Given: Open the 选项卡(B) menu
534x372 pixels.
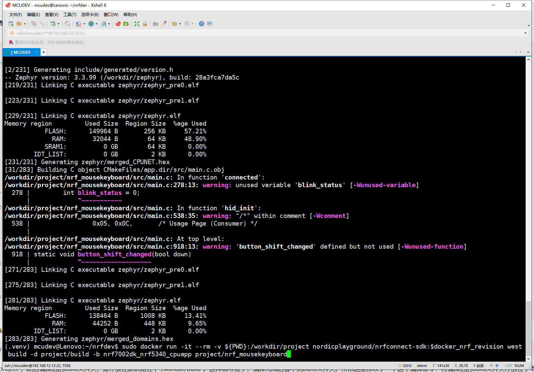Looking at the screenshot, I should click(x=90, y=15).
